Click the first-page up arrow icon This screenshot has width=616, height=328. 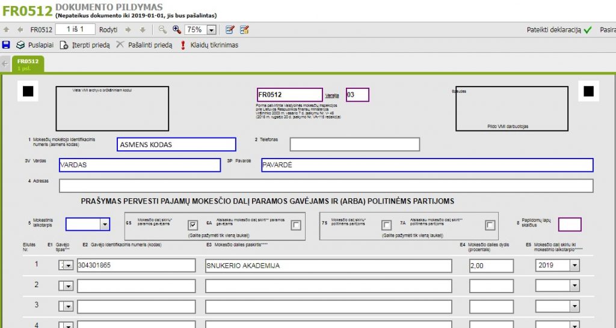[6, 30]
